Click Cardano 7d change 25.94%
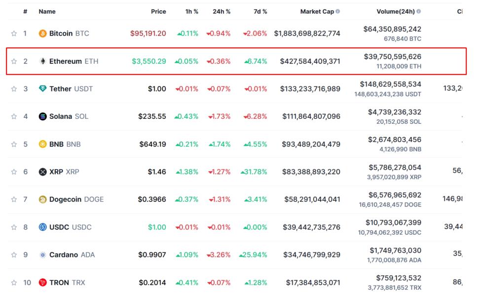The width and height of the screenshot is (482, 296). pyautogui.click(x=253, y=255)
